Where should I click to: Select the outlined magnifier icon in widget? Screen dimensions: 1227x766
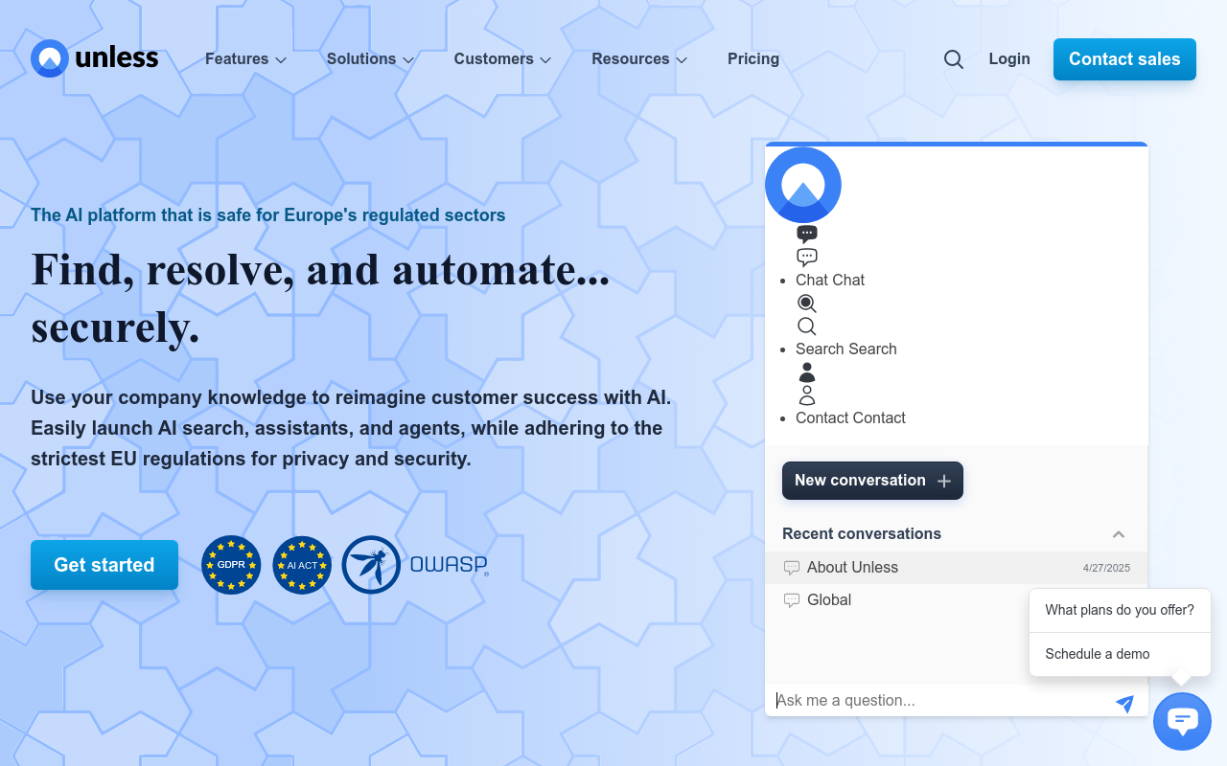pyautogui.click(x=807, y=327)
